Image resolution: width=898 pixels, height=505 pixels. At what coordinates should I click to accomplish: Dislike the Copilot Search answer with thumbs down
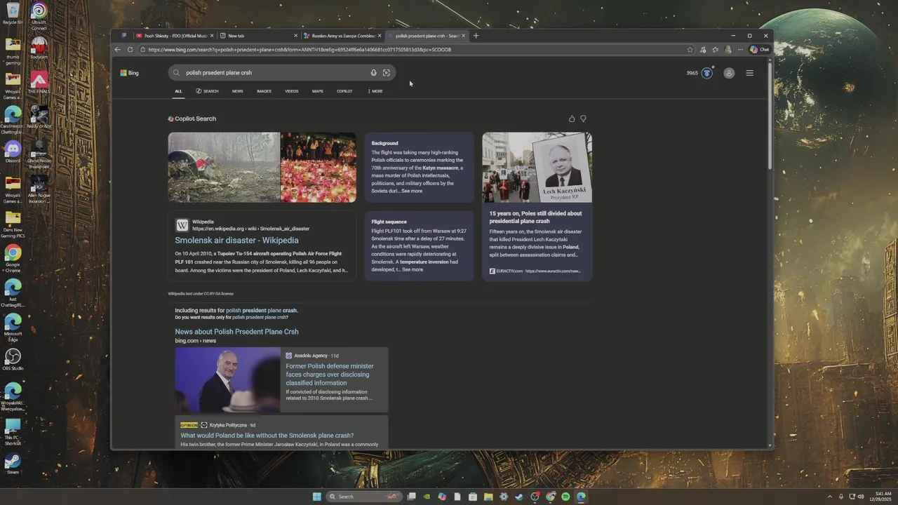583,119
